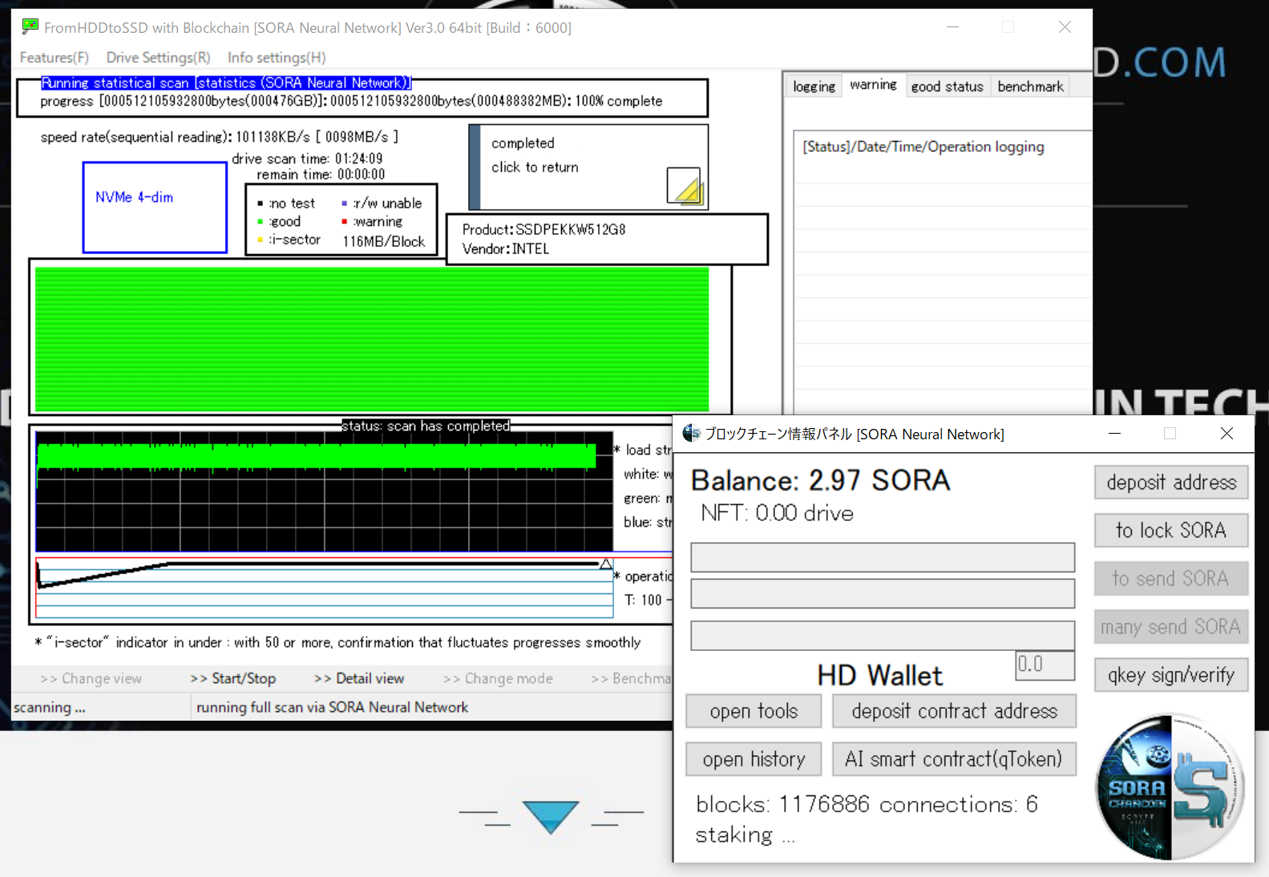The image size is (1269, 877).
Task: Click the highlighted Running statistical scan title
Action: [226, 83]
